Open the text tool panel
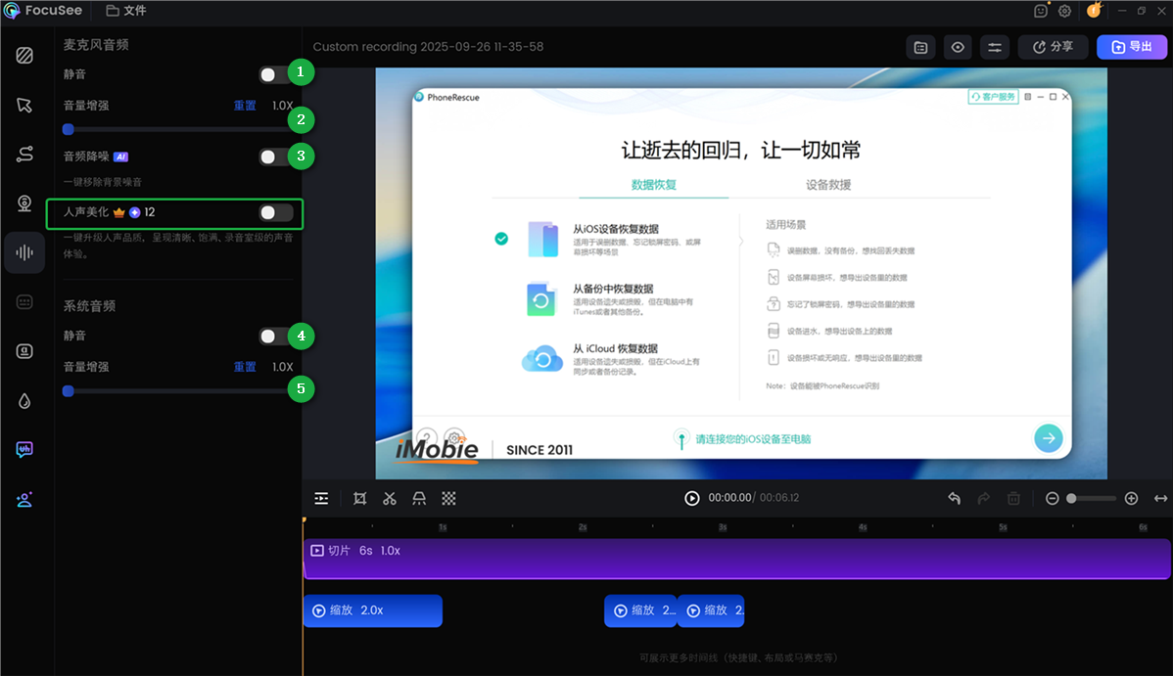Screen dimensions: 1173x676 tap(23, 350)
